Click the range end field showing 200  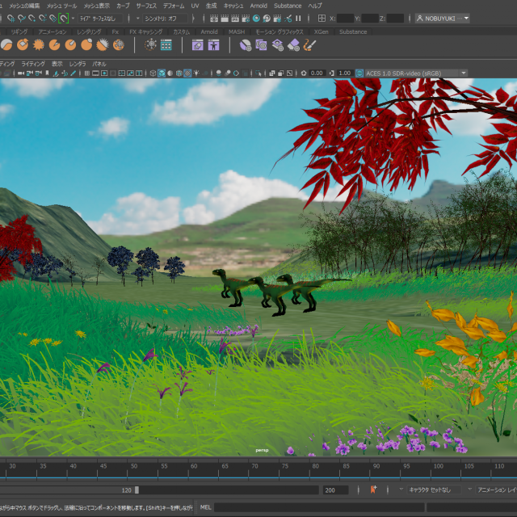(335, 490)
